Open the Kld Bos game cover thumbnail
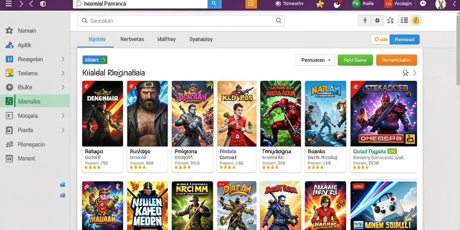Image resolution: width=460 pixels, height=230 pixels. [237, 114]
